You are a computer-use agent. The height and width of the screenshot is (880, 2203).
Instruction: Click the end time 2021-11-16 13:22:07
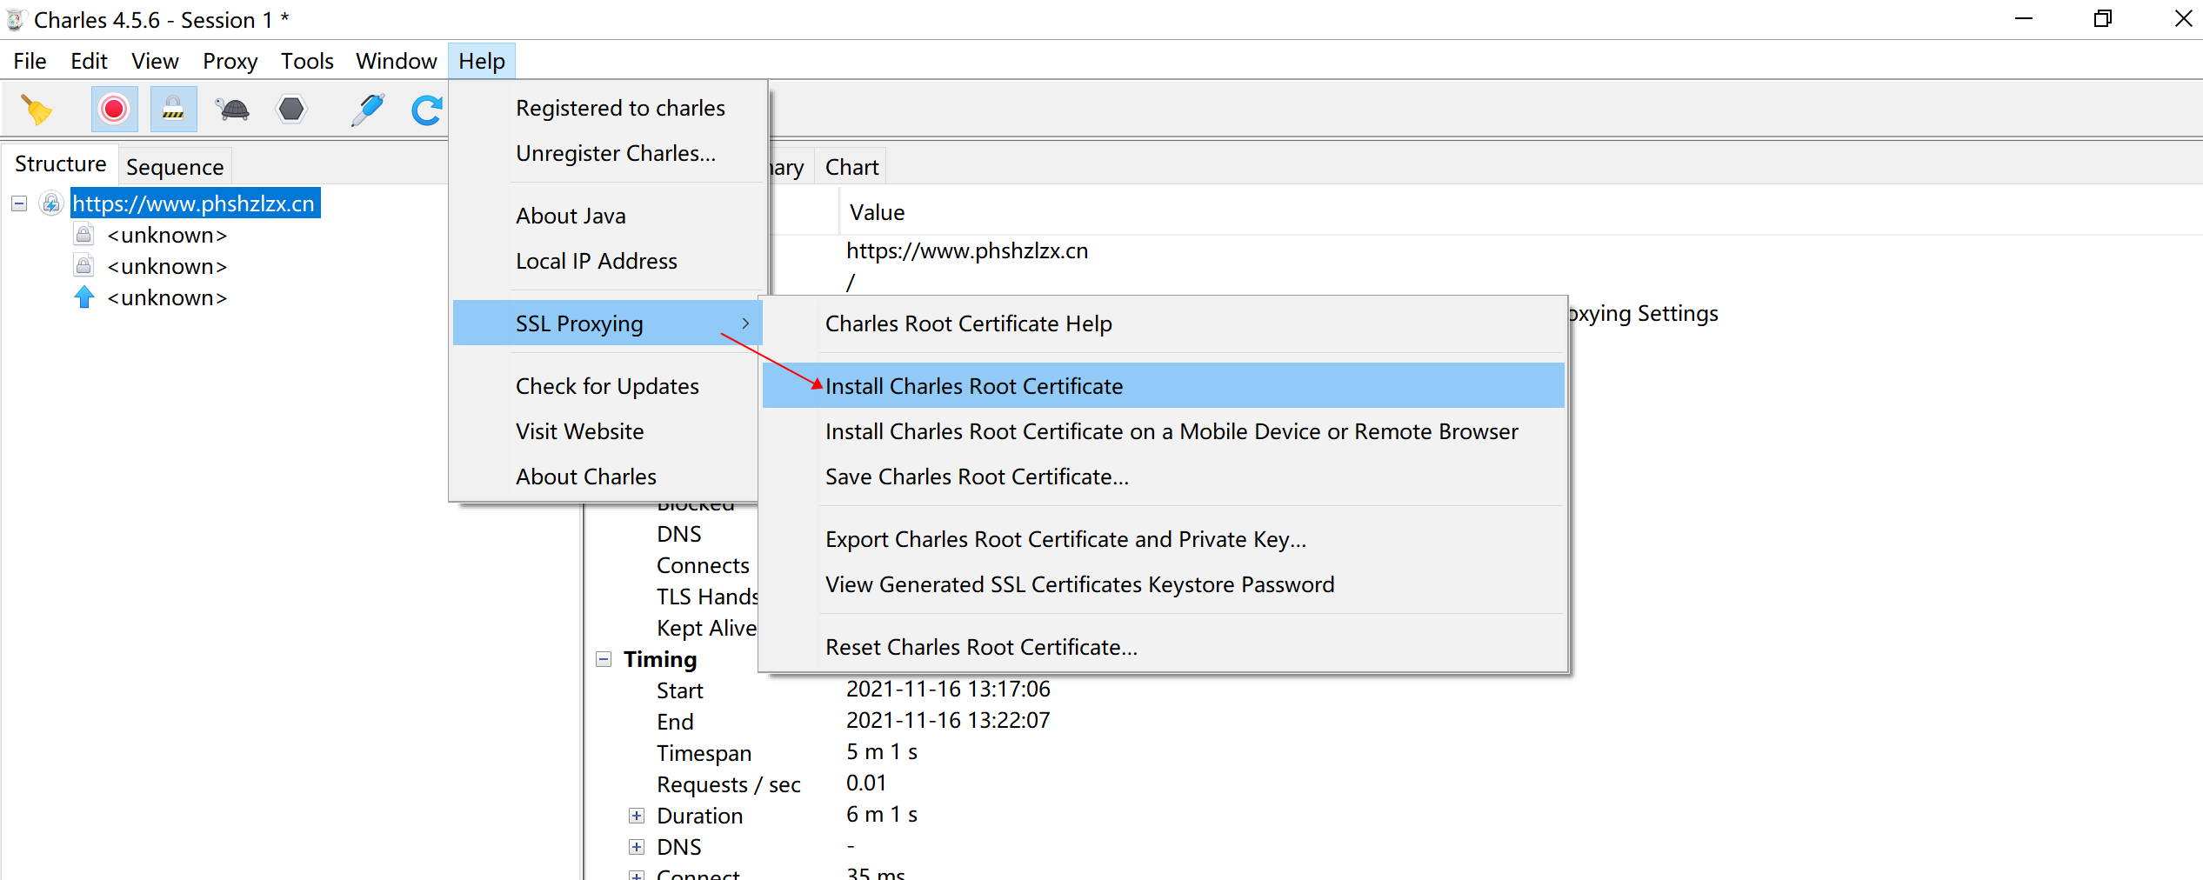948,721
